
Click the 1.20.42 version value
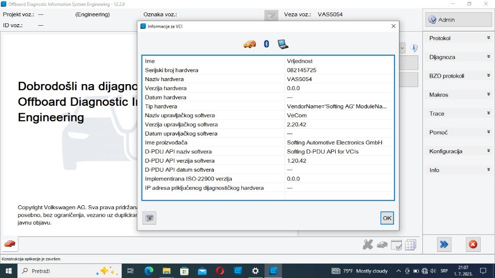click(x=297, y=161)
